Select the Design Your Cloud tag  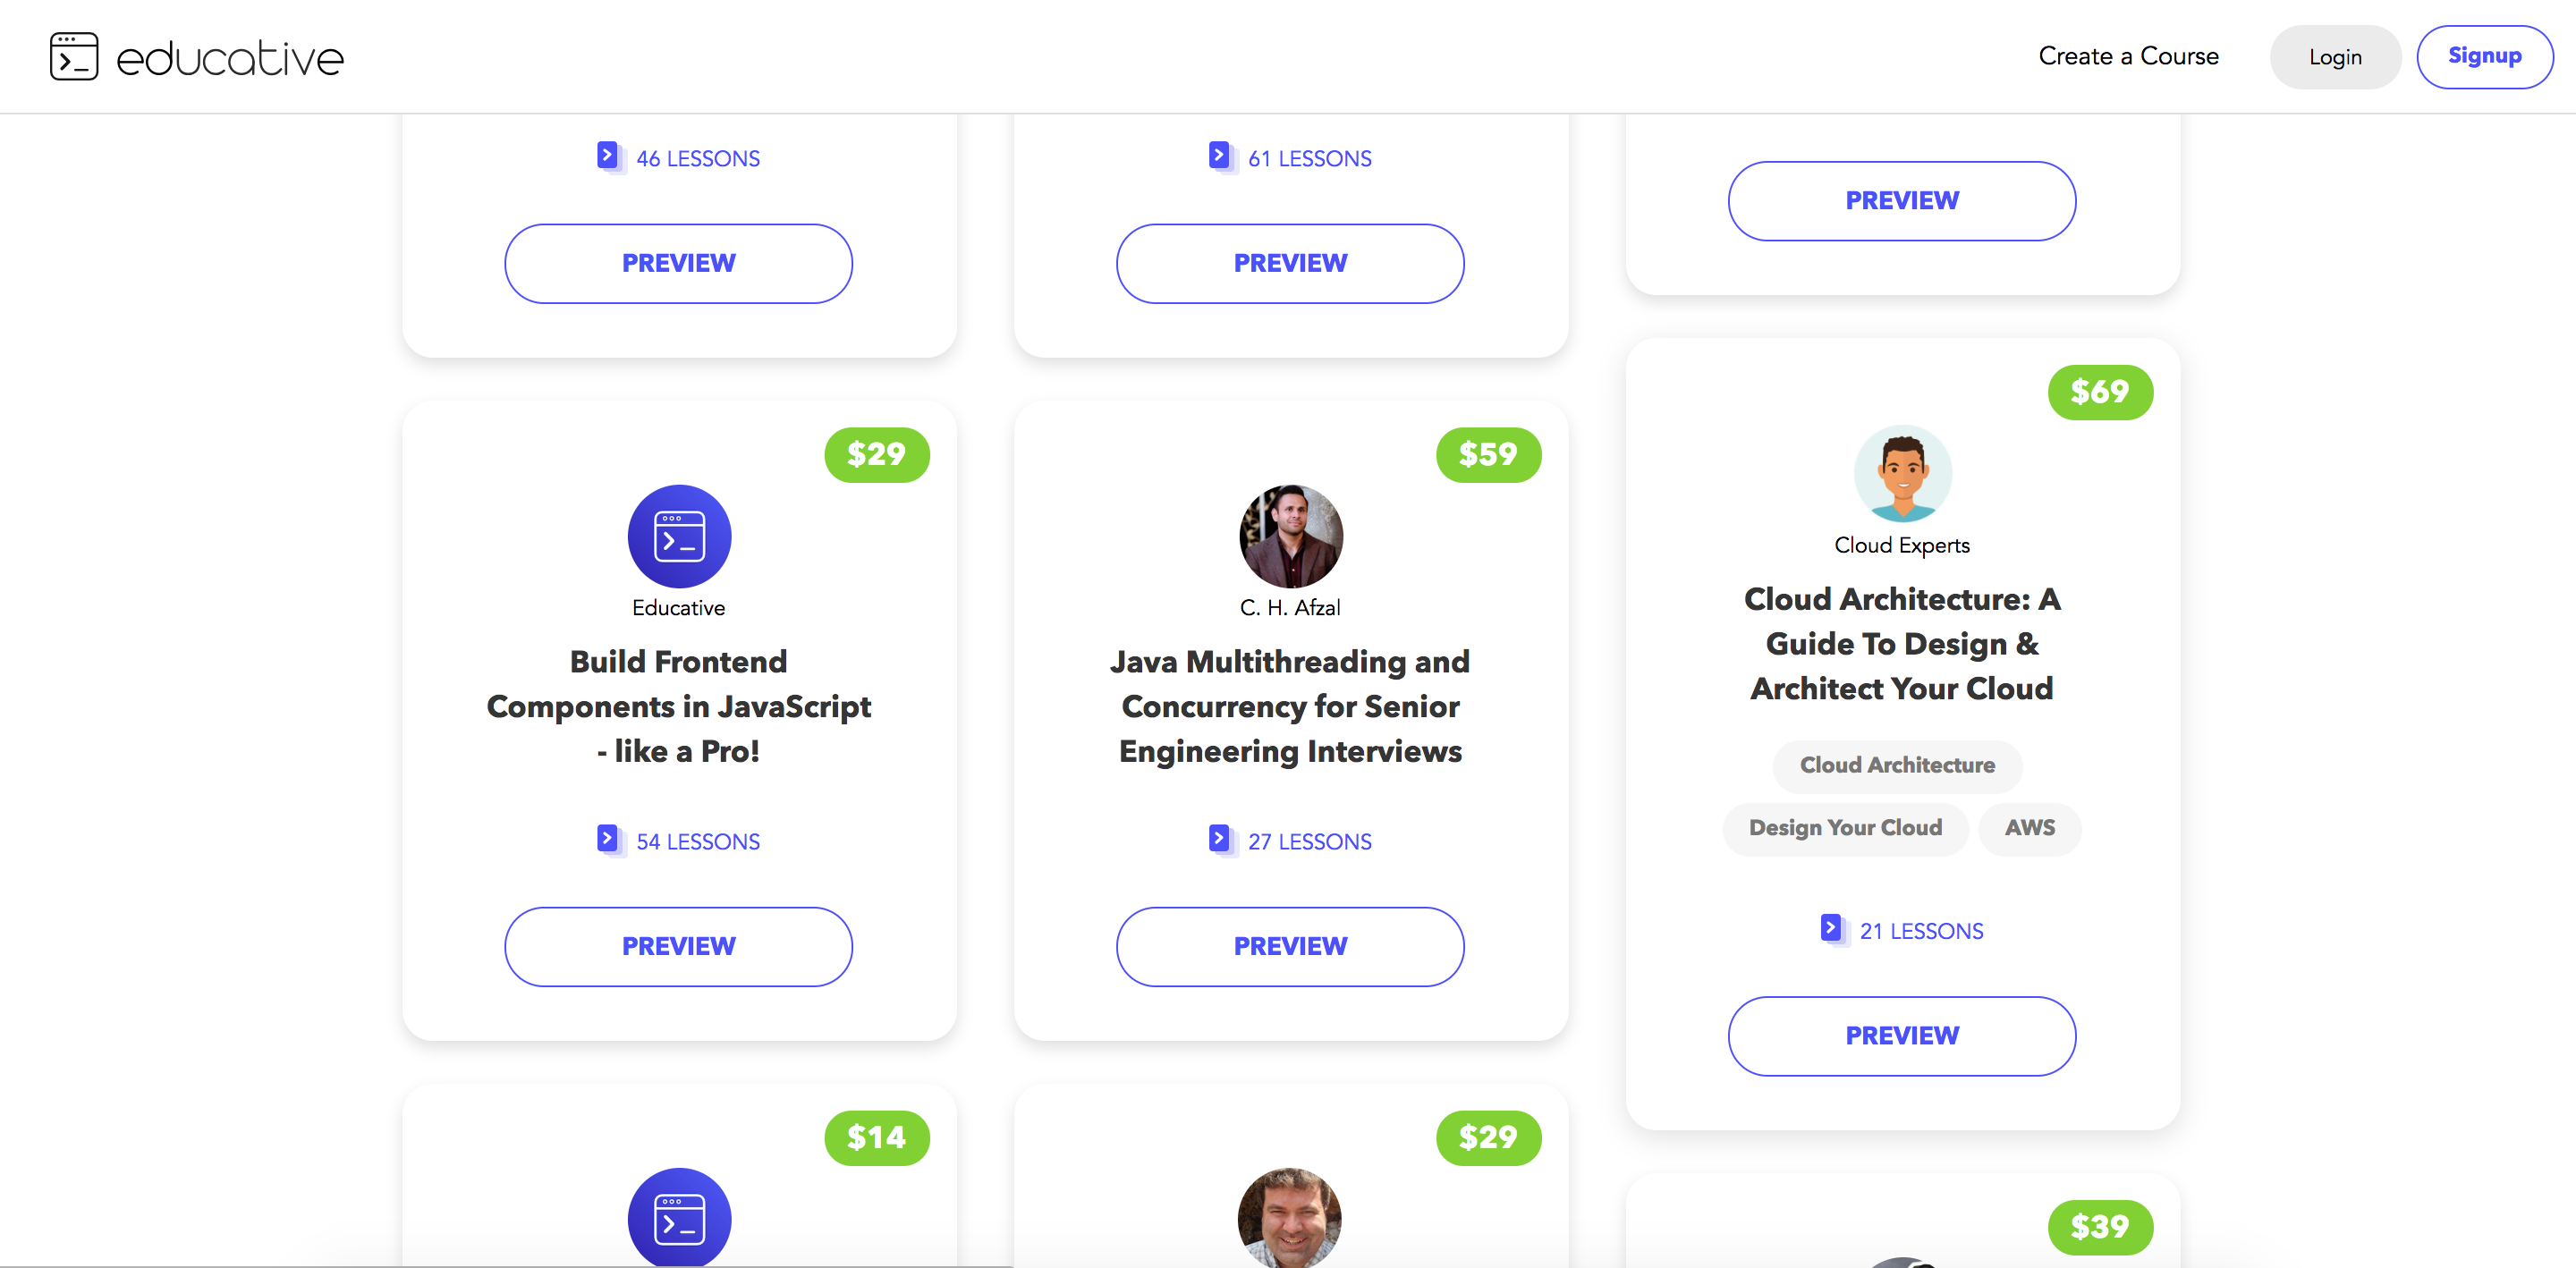(x=1845, y=829)
